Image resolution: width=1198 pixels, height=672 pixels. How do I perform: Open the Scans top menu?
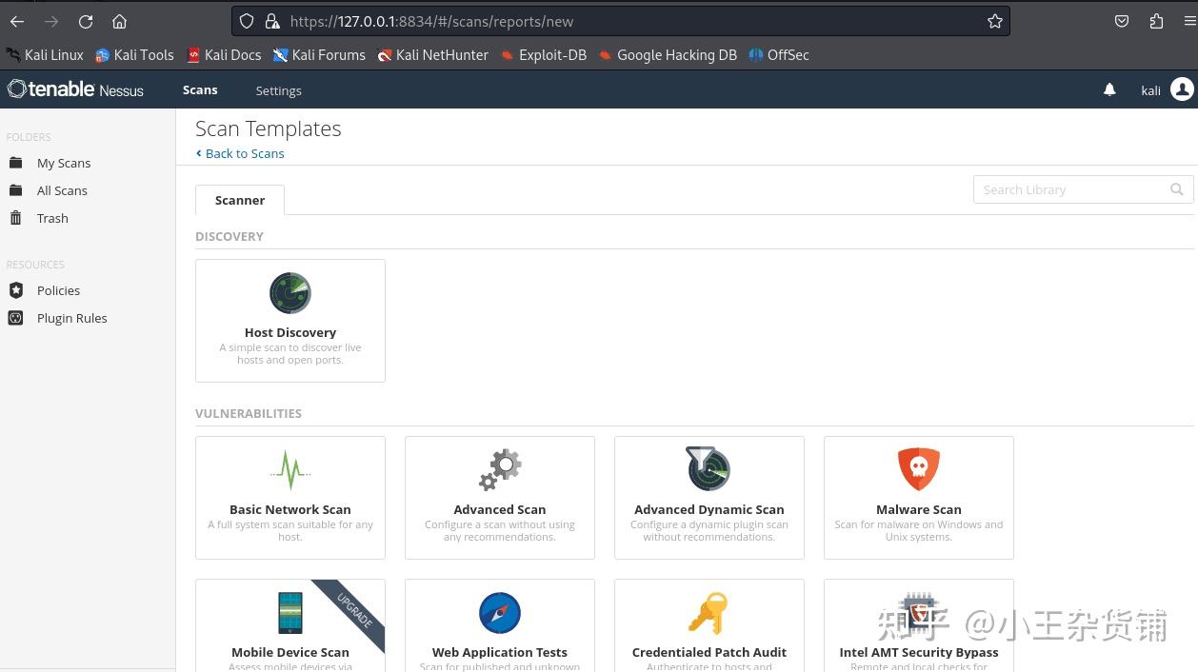point(200,90)
